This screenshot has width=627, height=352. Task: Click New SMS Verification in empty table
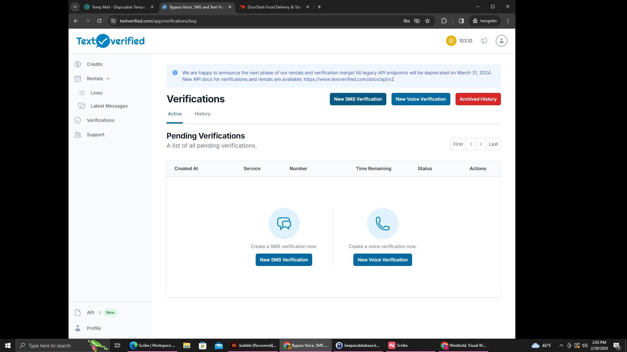284,260
